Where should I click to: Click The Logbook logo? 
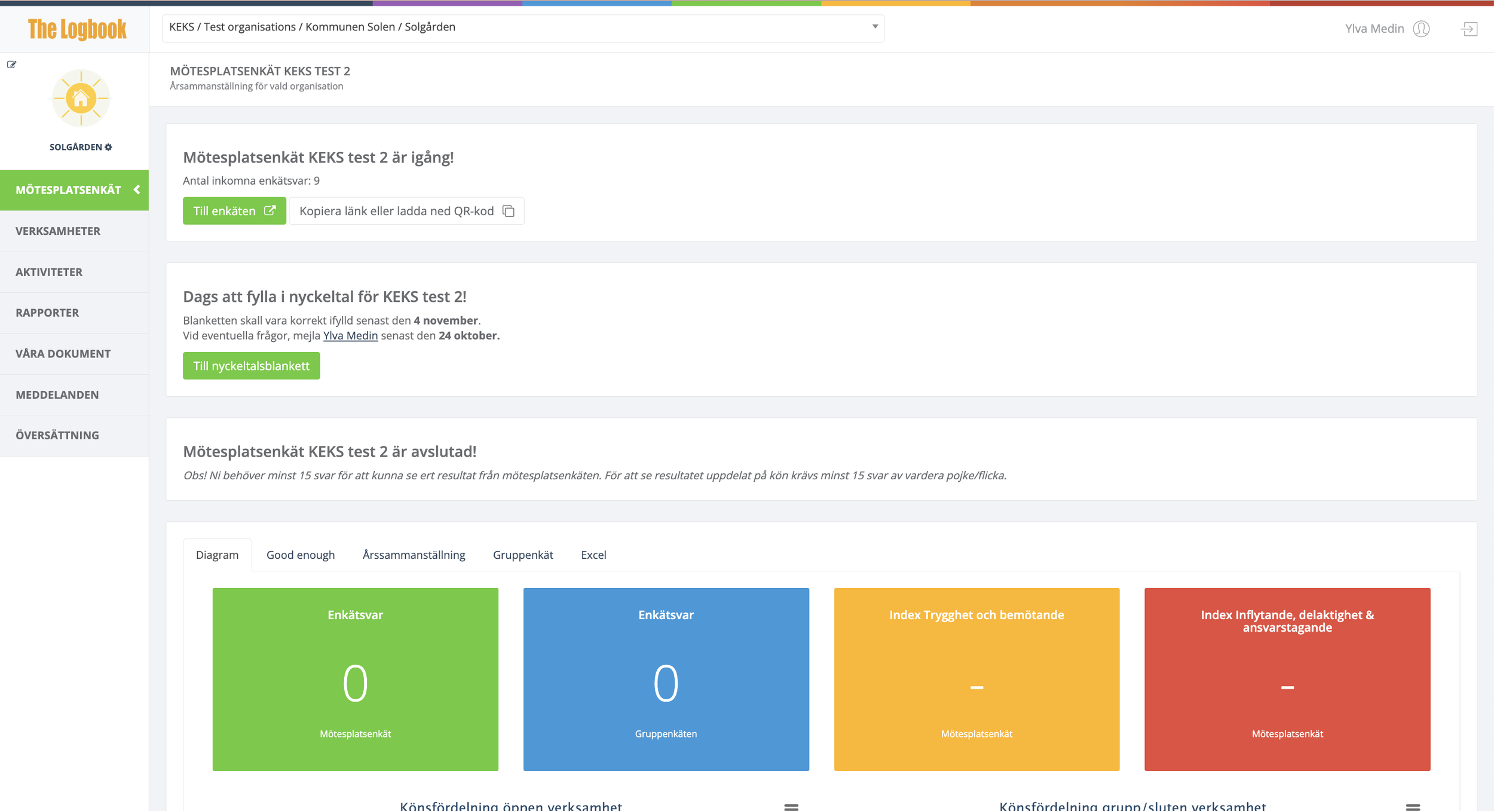coord(77,29)
